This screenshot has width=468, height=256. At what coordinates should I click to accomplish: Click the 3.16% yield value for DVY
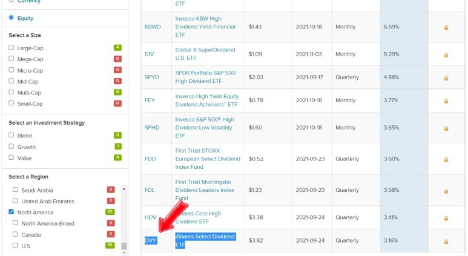[391, 240]
